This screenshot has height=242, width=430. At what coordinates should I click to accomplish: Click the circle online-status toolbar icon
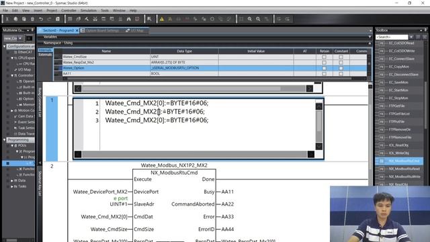pyautogui.click(x=212, y=19)
